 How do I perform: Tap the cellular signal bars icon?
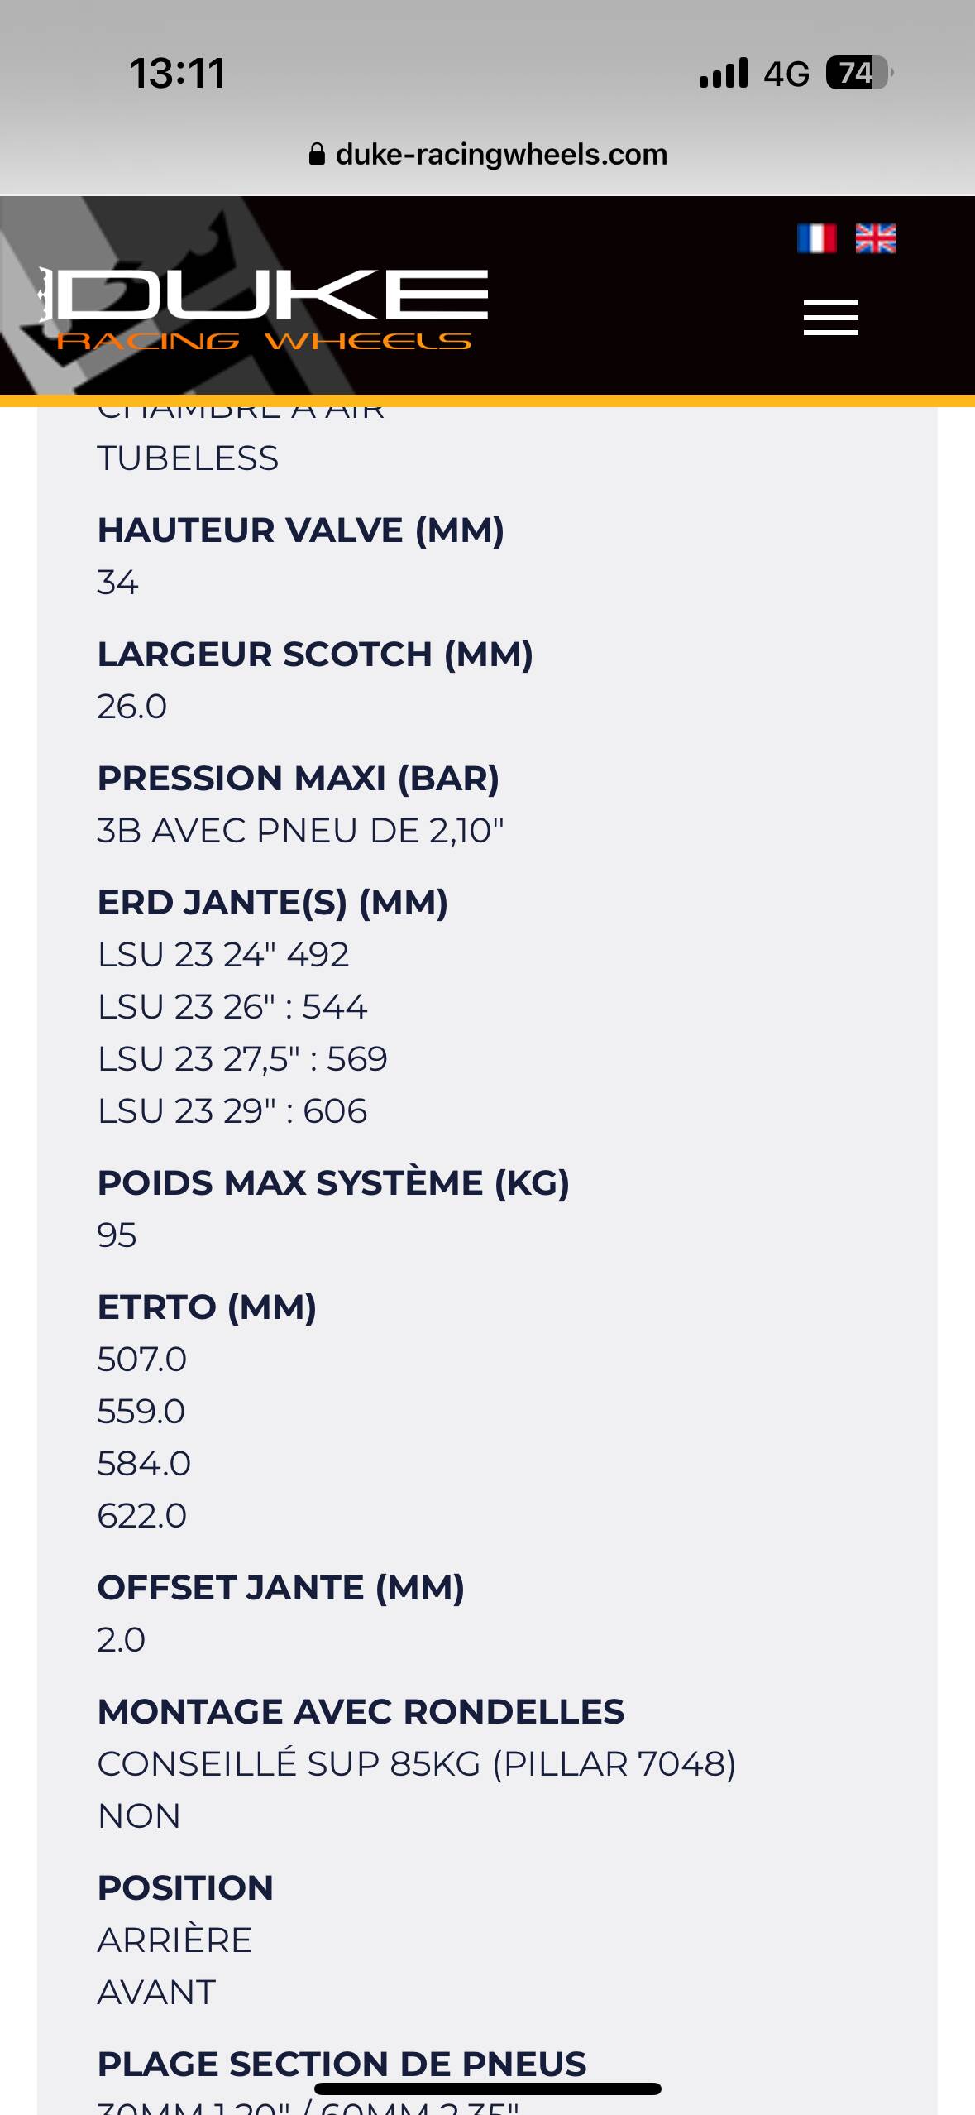[x=724, y=73]
